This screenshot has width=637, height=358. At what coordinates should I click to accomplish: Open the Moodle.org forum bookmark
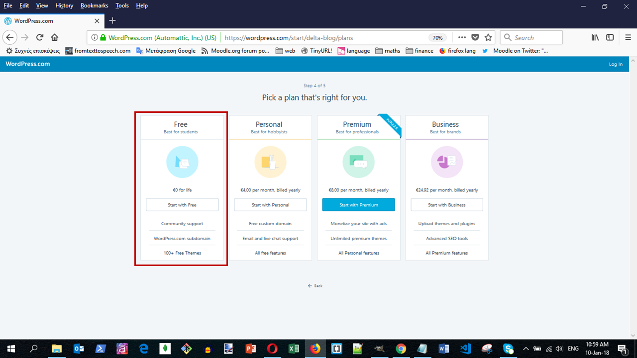click(x=235, y=51)
